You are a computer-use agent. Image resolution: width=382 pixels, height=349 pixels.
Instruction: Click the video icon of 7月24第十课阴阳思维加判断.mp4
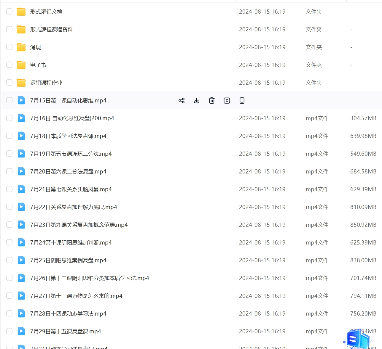pos(21,242)
